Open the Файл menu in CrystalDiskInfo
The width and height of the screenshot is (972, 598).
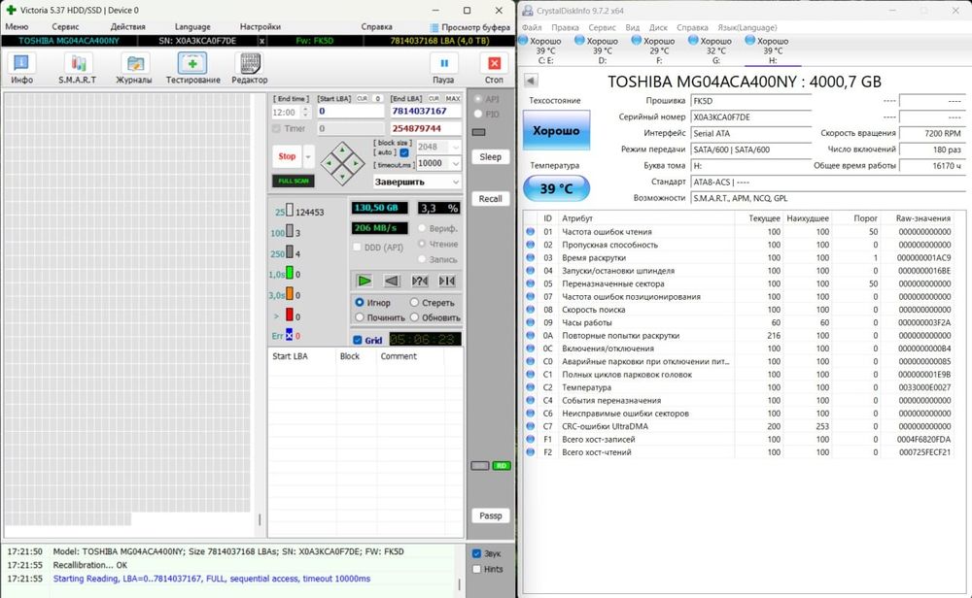coord(532,27)
